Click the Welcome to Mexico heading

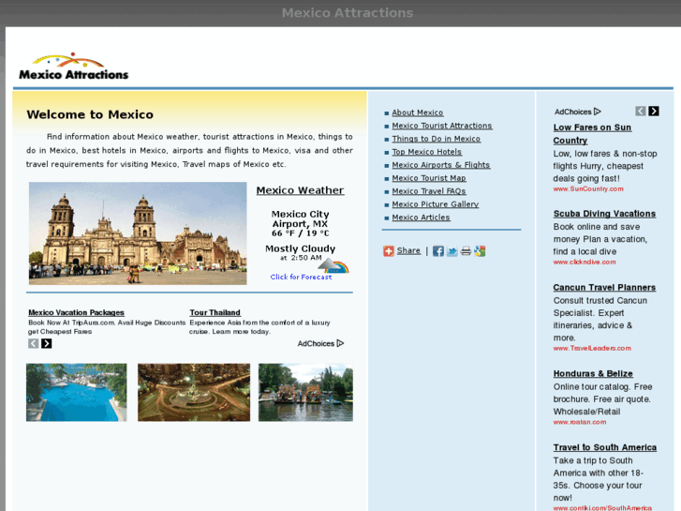point(90,114)
